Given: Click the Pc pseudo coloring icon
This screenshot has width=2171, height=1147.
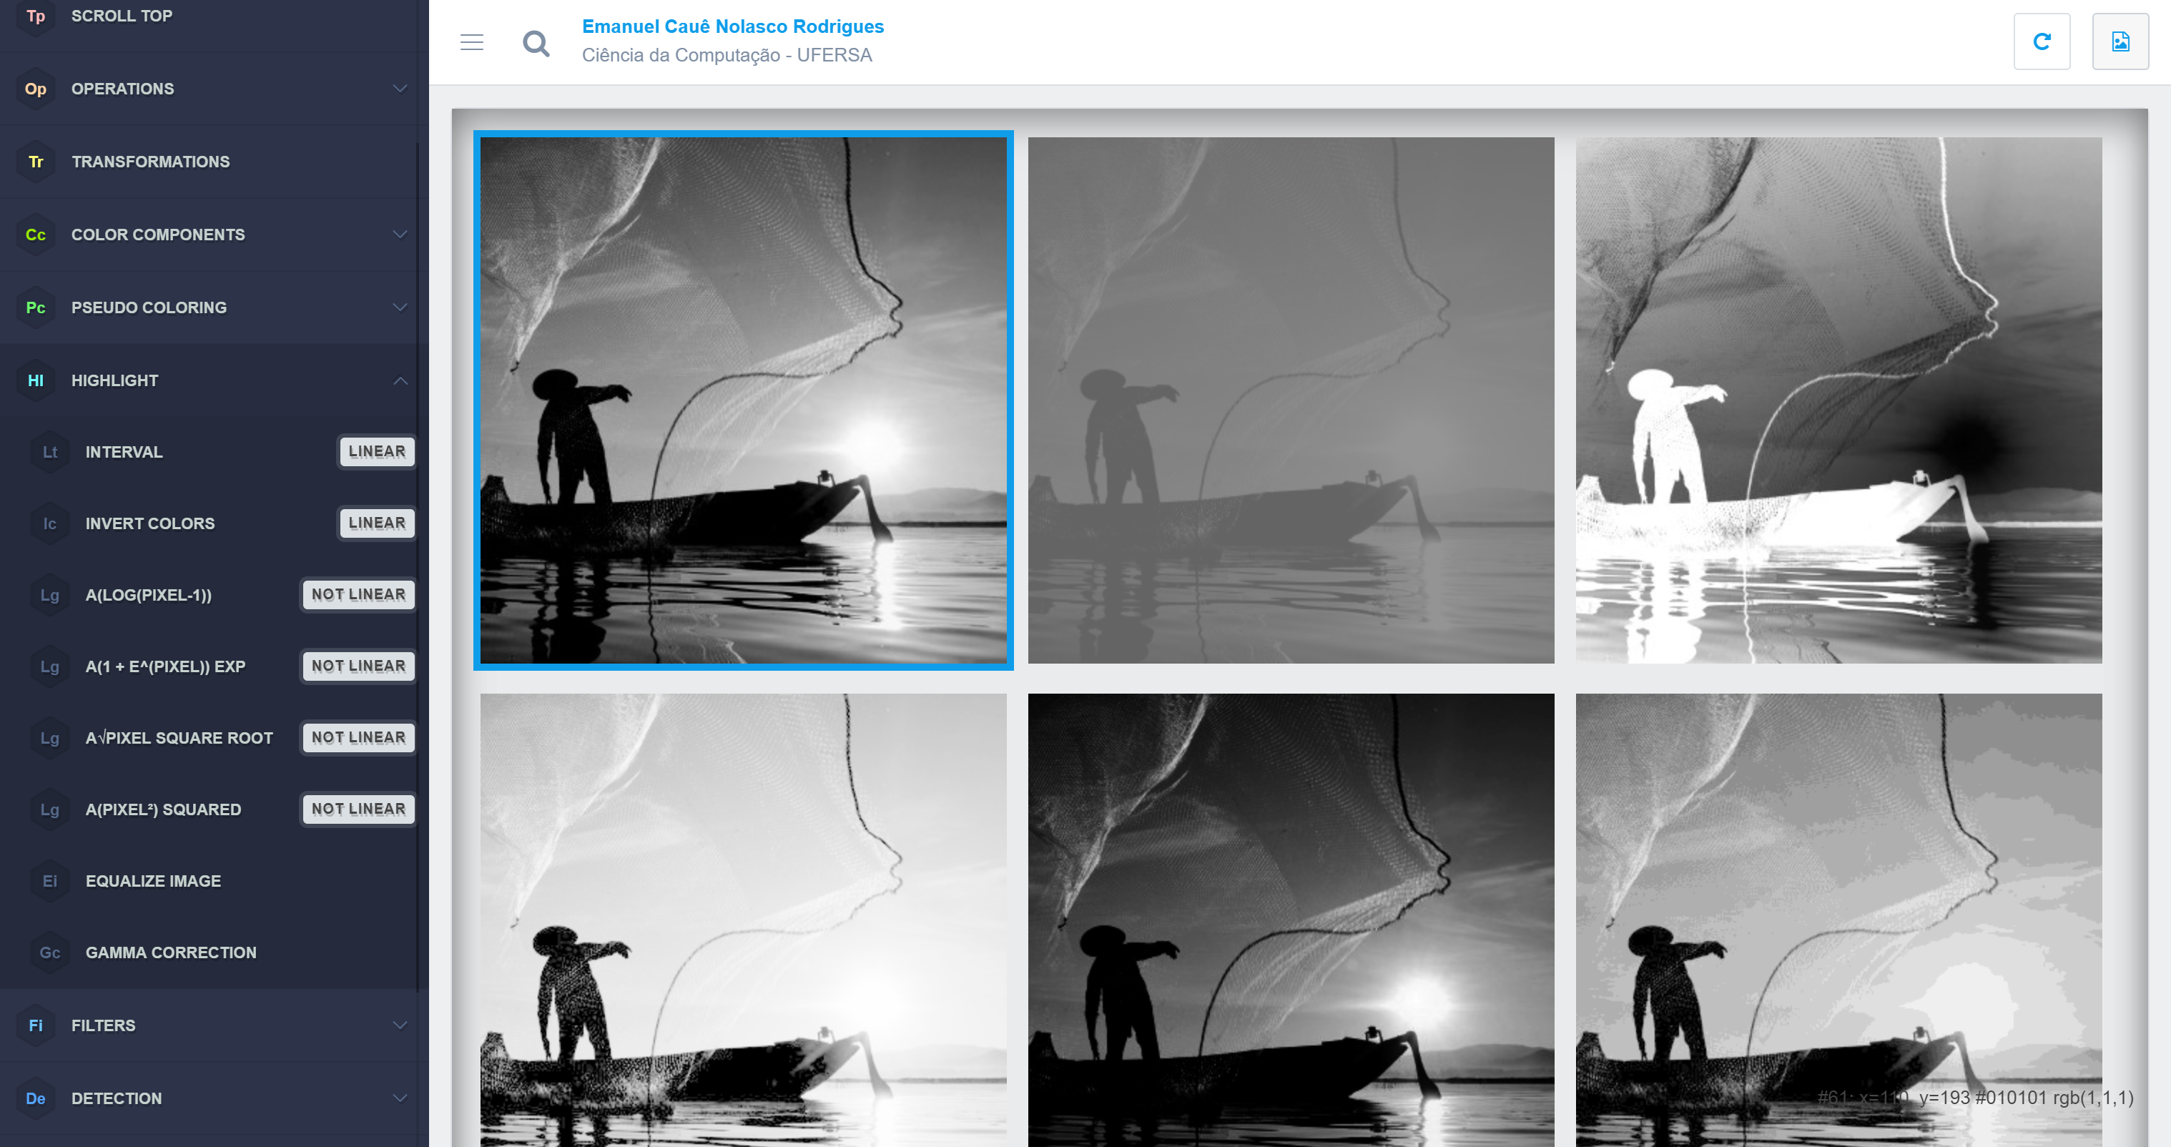Looking at the screenshot, I should [x=36, y=307].
